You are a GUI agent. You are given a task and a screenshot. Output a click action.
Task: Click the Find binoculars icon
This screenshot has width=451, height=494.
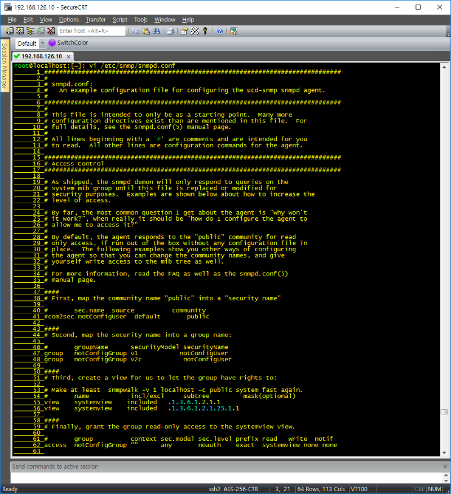point(156,31)
